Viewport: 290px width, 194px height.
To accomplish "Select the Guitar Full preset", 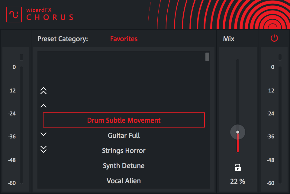I will [124, 135].
